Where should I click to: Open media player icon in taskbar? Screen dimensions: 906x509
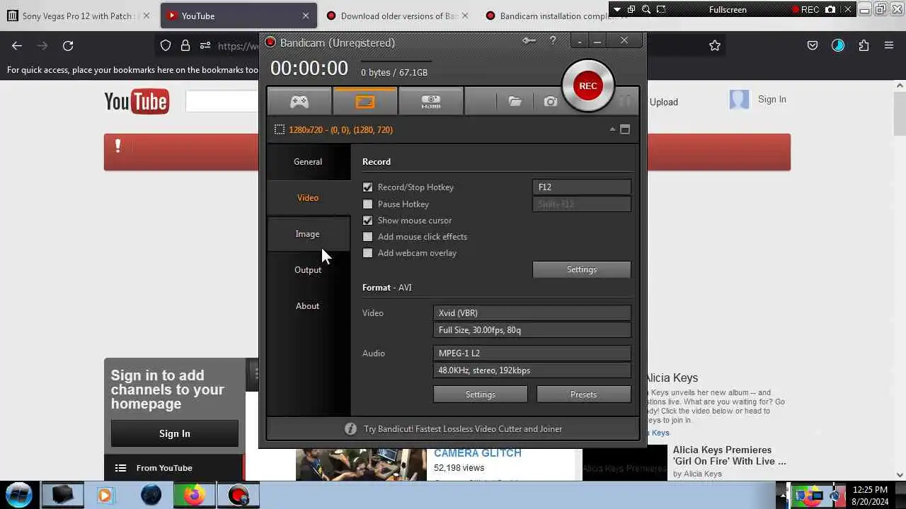[x=105, y=494]
